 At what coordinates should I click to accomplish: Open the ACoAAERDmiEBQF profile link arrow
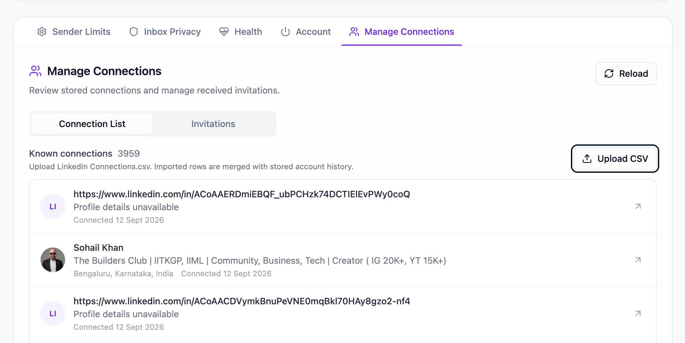(x=638, y=206)
